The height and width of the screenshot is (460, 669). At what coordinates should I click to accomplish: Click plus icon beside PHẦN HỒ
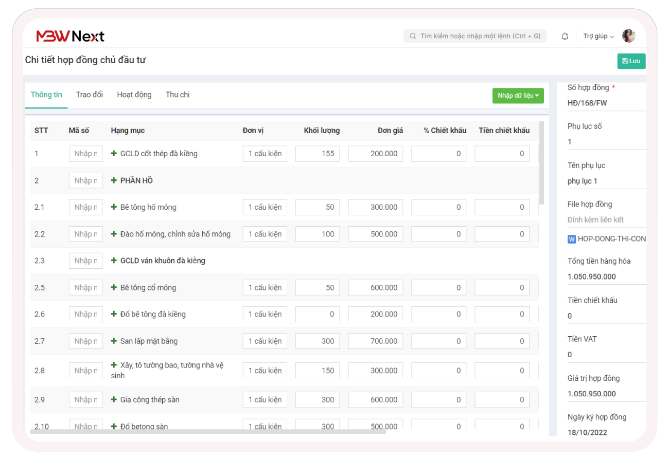pos(114,180)
